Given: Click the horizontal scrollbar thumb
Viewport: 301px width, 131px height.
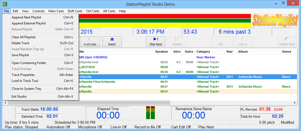Looking at the screenshot, I should [x=89, y=103].
